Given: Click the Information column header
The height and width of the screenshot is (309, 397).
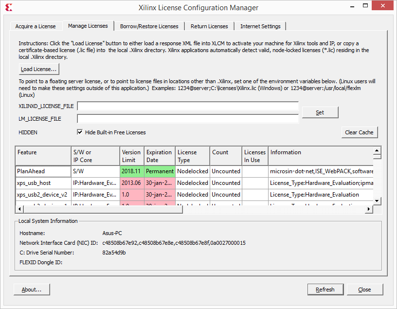Looking at the screenshot, I should tap(321, 156).
